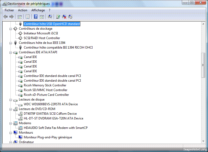The width and height of the screenshot is (208, 152).
Task: Click the vertical scrollbar down arrow
Action: pyautogui.click(x=203, y=141)
